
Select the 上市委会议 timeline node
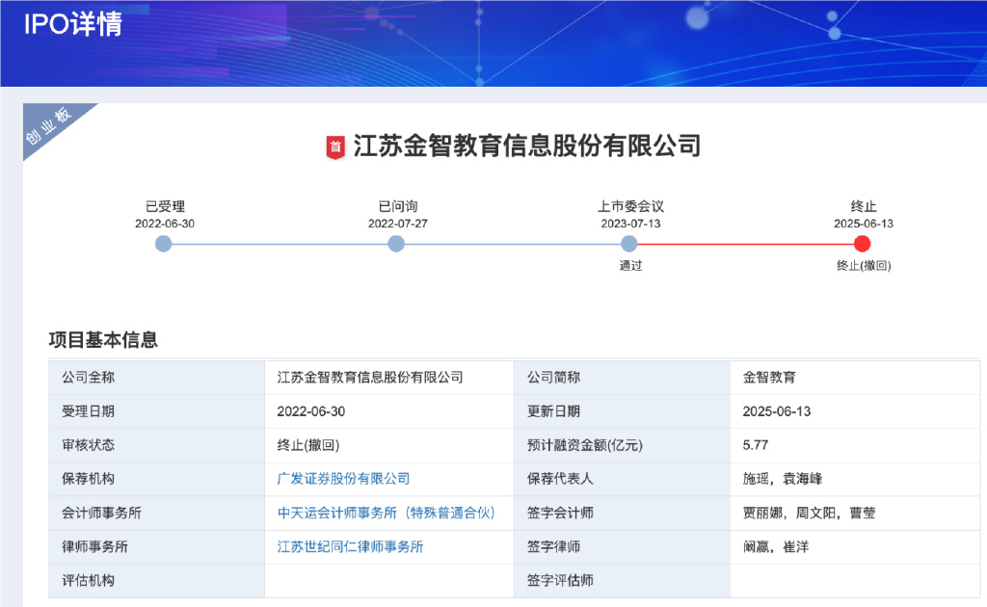(x=628, y=244)
